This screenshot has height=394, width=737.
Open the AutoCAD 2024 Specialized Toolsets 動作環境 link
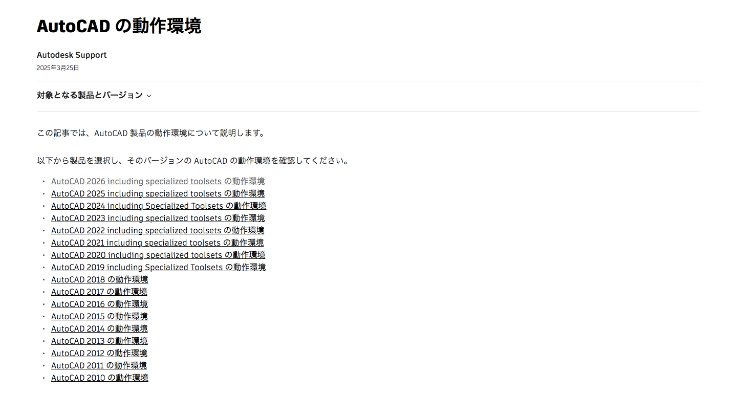(x=159, y=206)
